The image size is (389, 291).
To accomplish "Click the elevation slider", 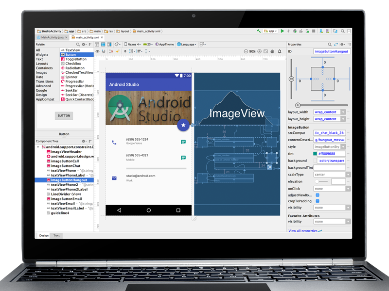I will tap(321, 181).
